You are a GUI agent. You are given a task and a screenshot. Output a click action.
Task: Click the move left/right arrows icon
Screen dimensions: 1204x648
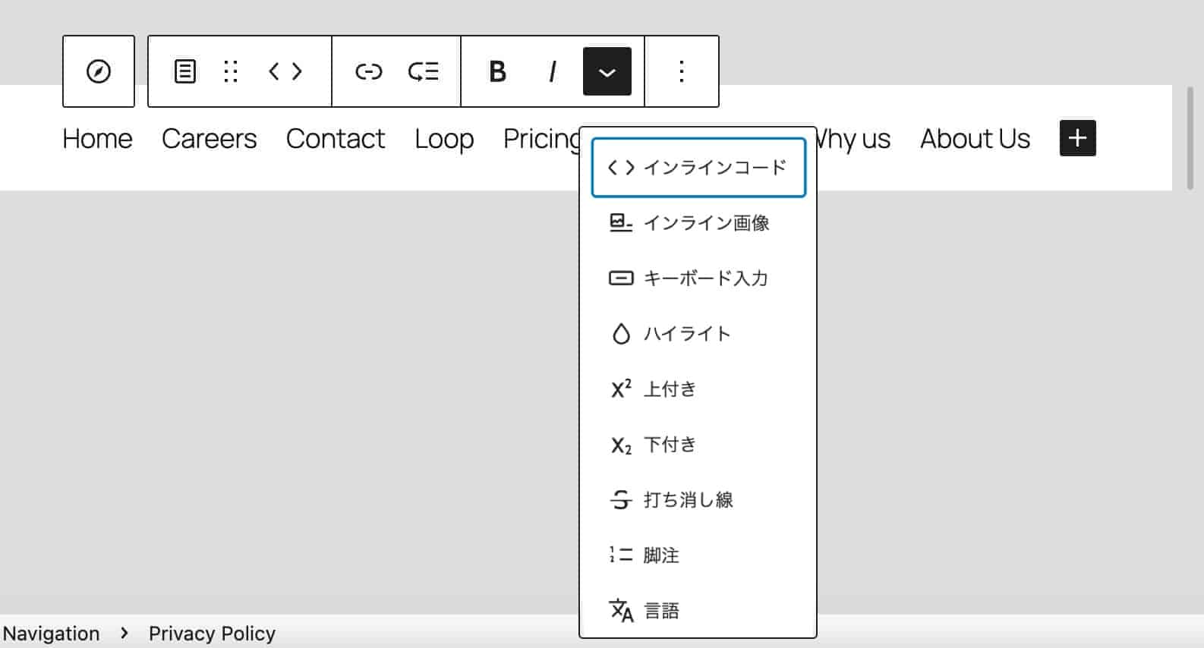coord(285,71)
